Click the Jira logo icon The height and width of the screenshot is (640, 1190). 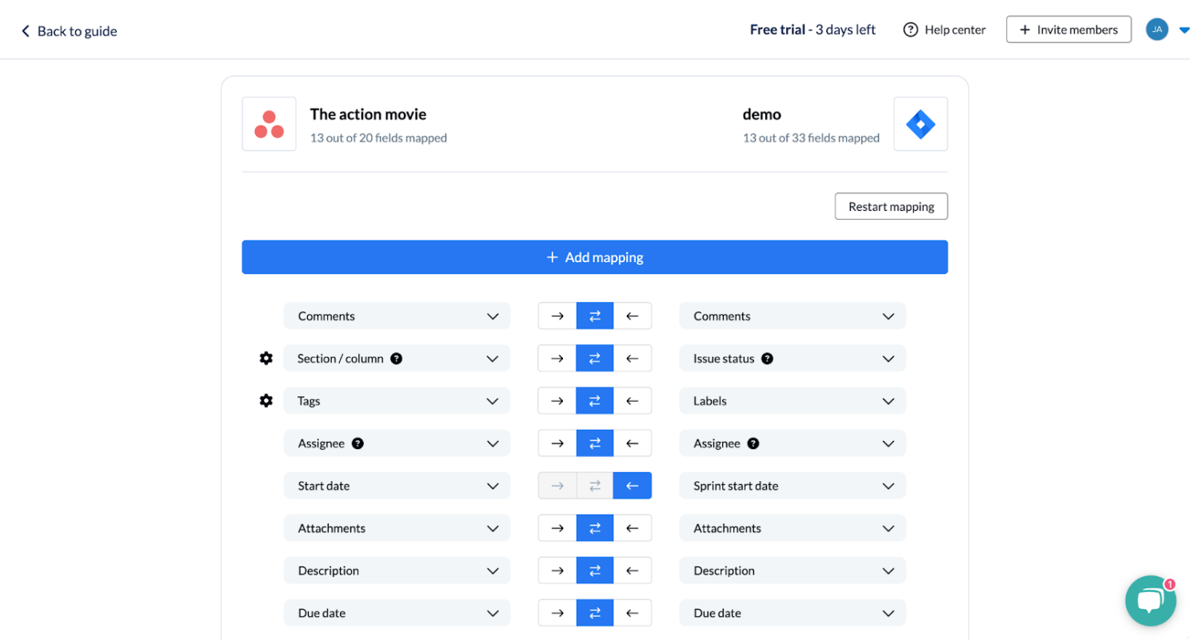coord(920,124)
